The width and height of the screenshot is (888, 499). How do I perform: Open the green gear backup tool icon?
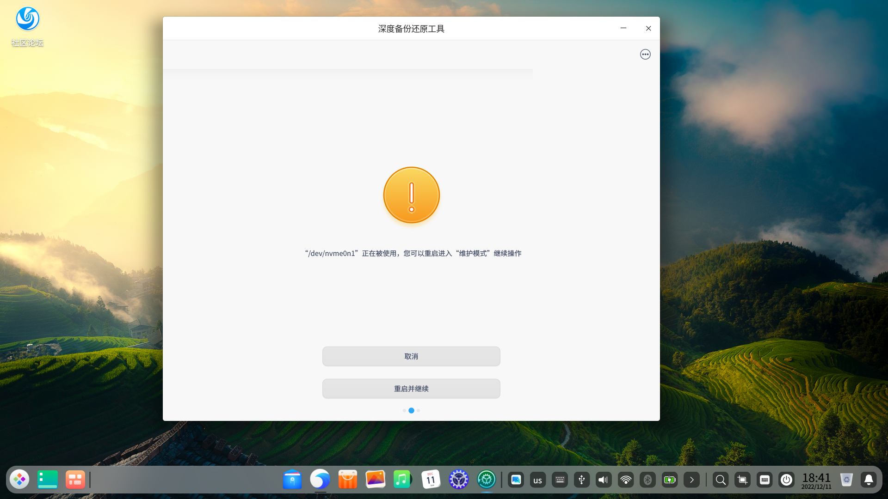click(487, 480)
